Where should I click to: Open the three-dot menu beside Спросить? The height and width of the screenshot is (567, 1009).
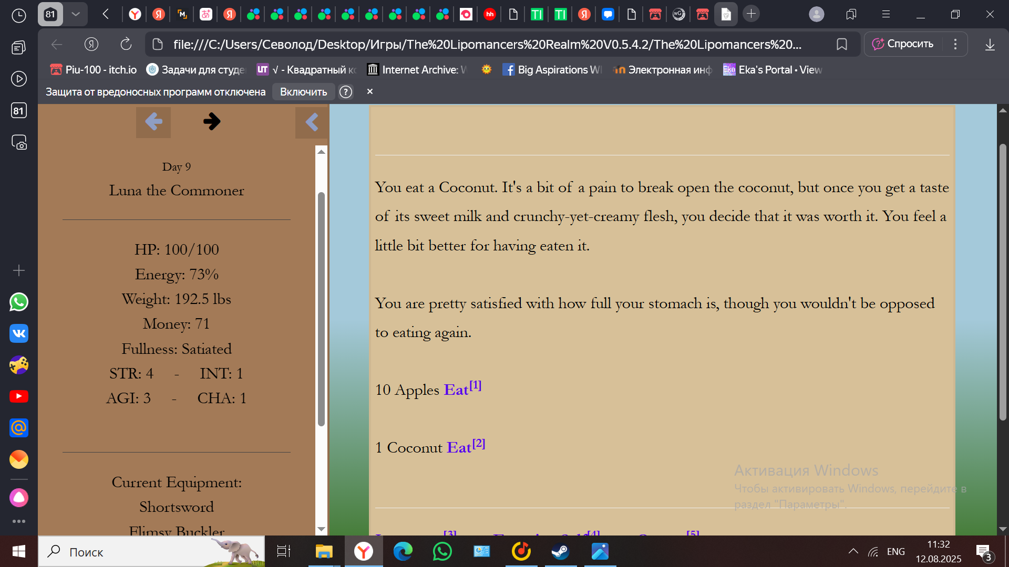coord(955,44)
